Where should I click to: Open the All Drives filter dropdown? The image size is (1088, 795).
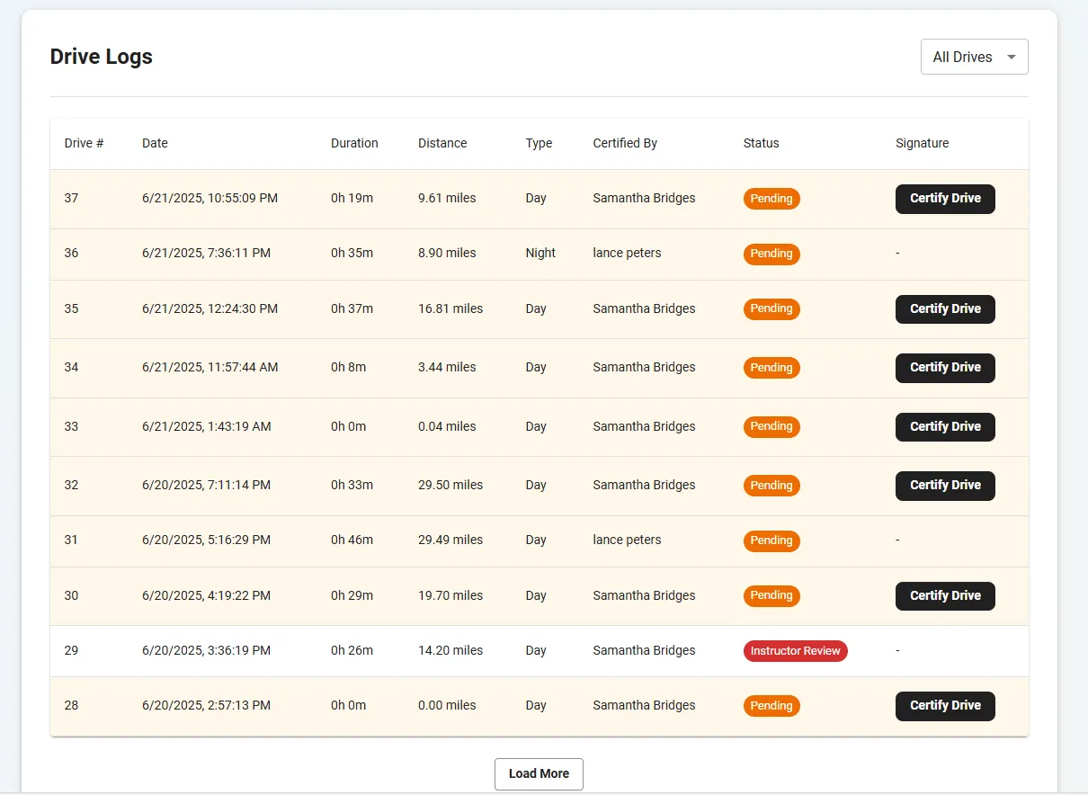click(x=974, y=56)
